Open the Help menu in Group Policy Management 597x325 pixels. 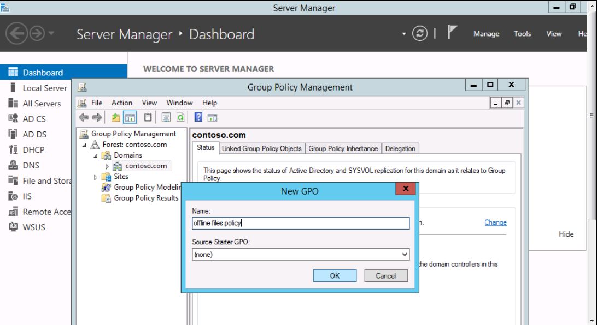tap(209, 103)
